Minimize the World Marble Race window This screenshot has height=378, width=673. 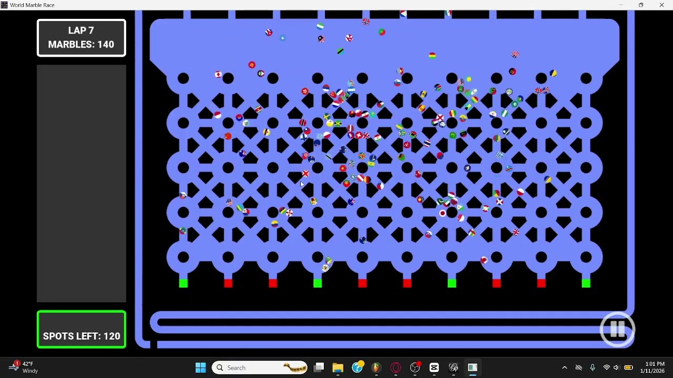coord(620,5)
